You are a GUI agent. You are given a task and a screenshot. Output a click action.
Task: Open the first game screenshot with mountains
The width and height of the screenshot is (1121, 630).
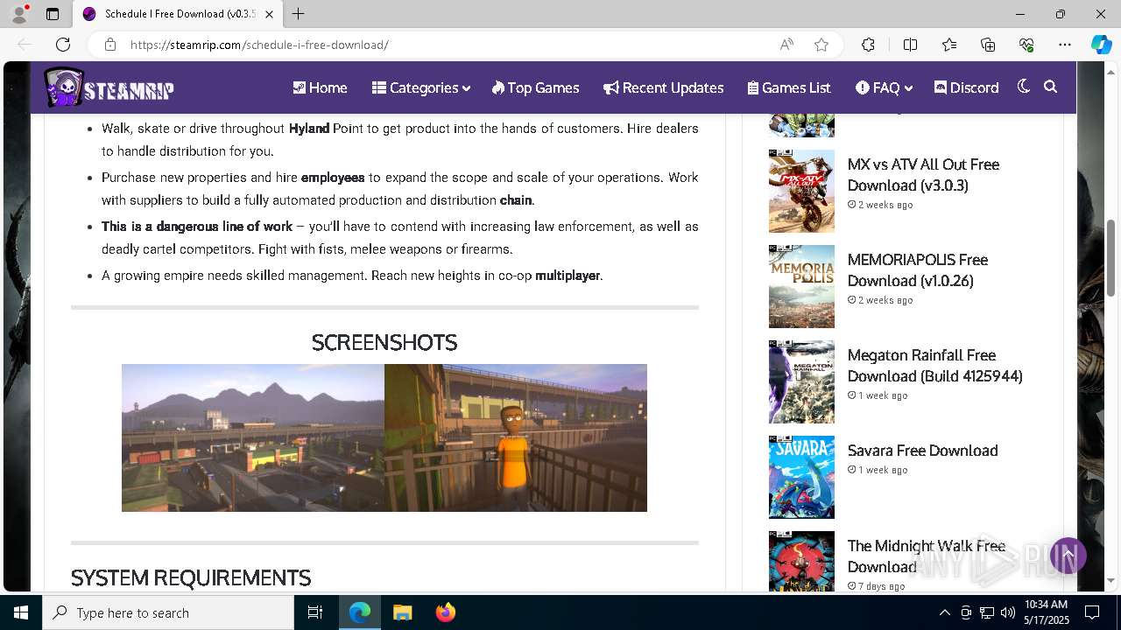253,437
